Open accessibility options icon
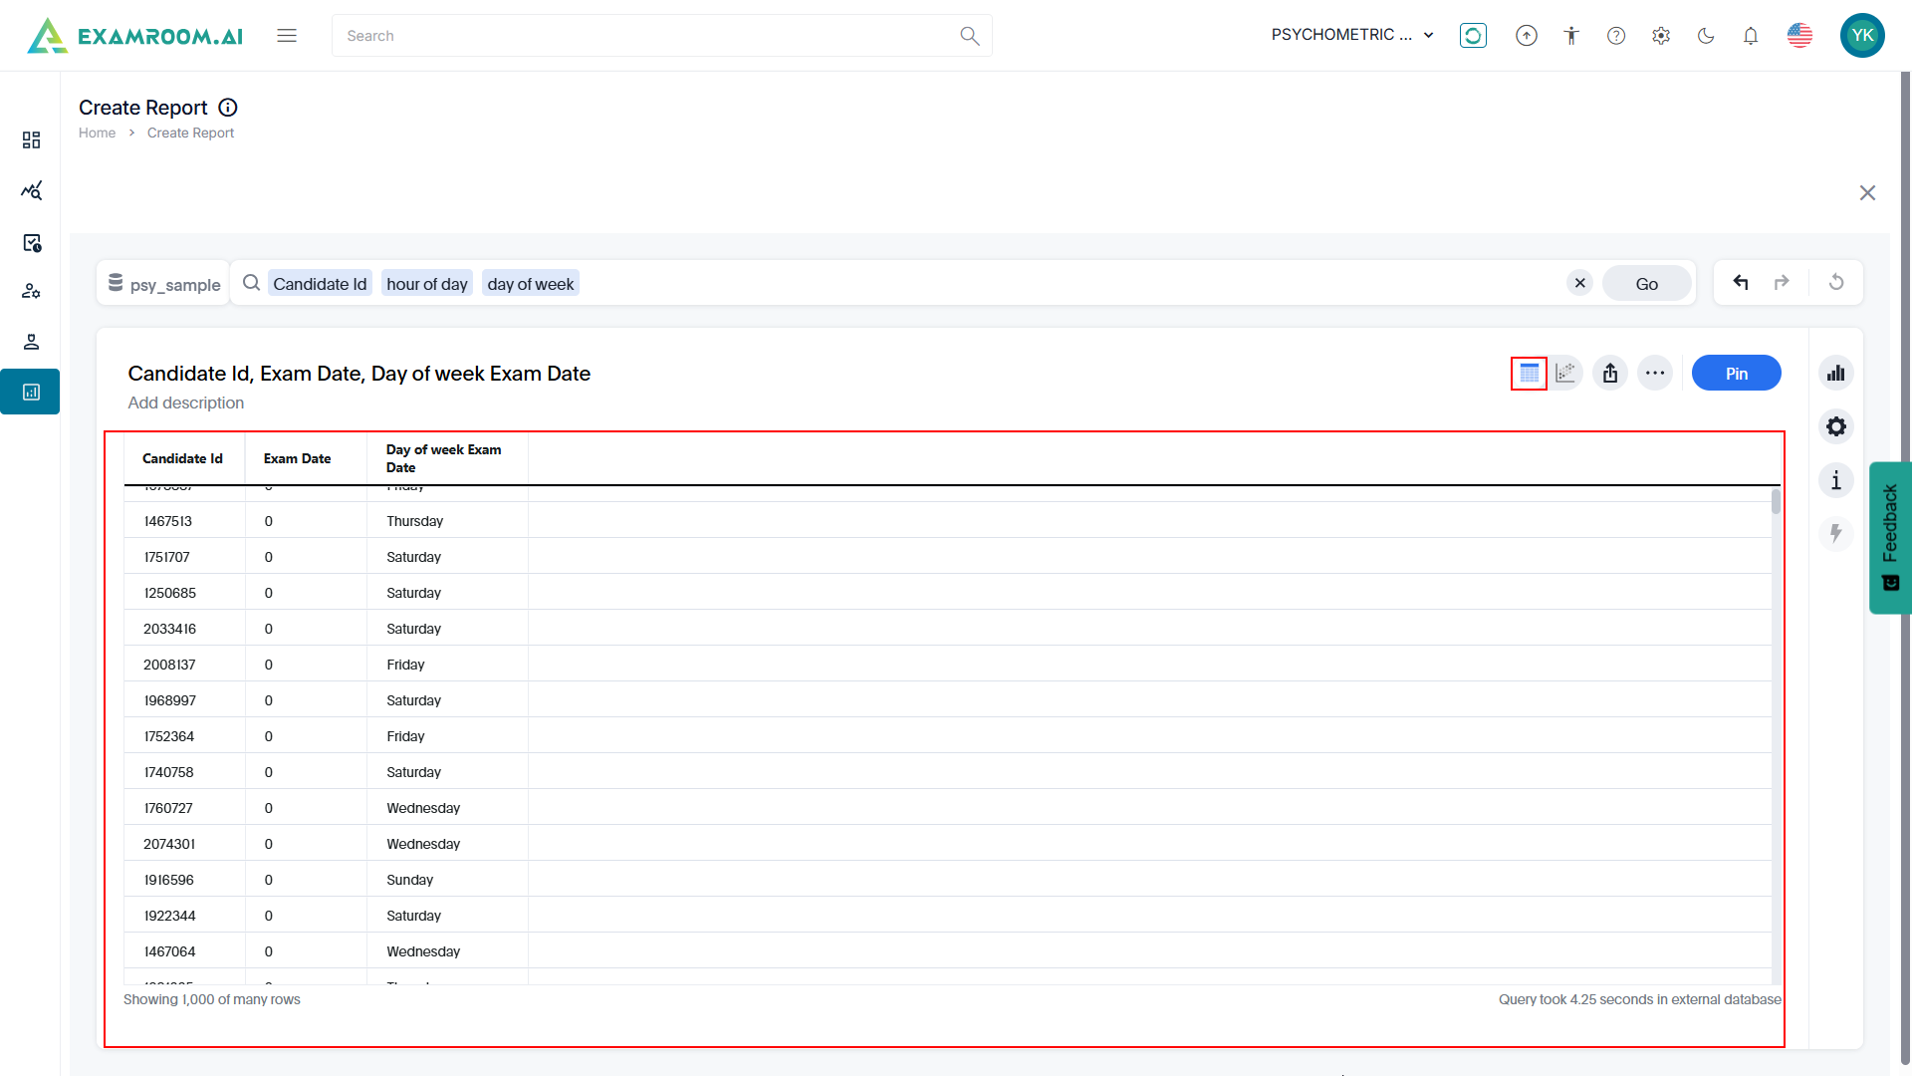 click(1571, 36)
